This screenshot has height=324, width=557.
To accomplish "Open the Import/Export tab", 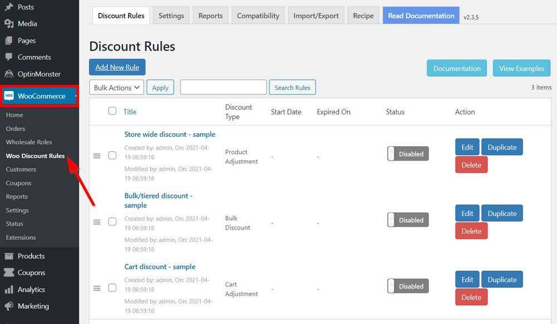I will coord(316,16).
